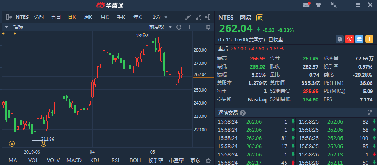Select the pencil drawing tool
The image size is (377, 165).
(188, 17)
